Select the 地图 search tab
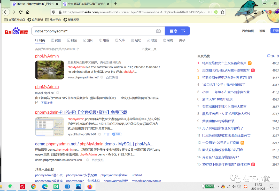The width and height of the screenshot is (279, 191). (x=152, y=40)
